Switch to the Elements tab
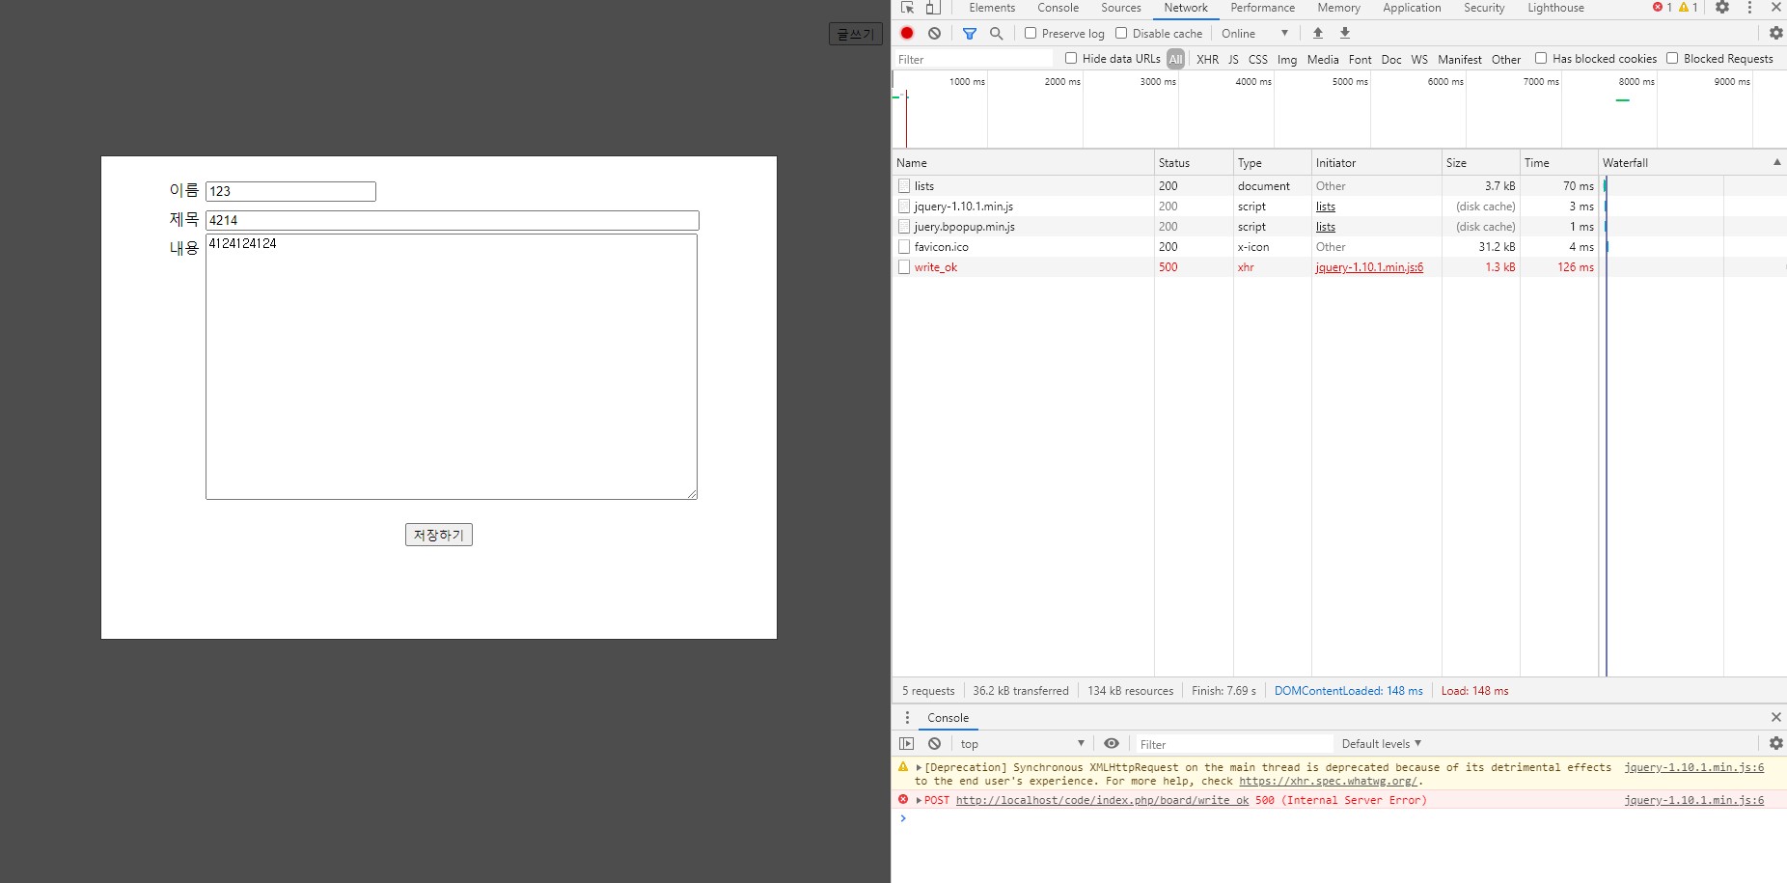Image resolution: width=1787 pixels, height=883 pixels. 992,8
